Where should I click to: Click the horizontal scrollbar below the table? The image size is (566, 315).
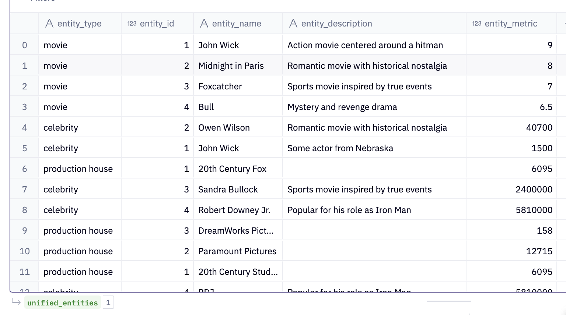click(449, 301)
